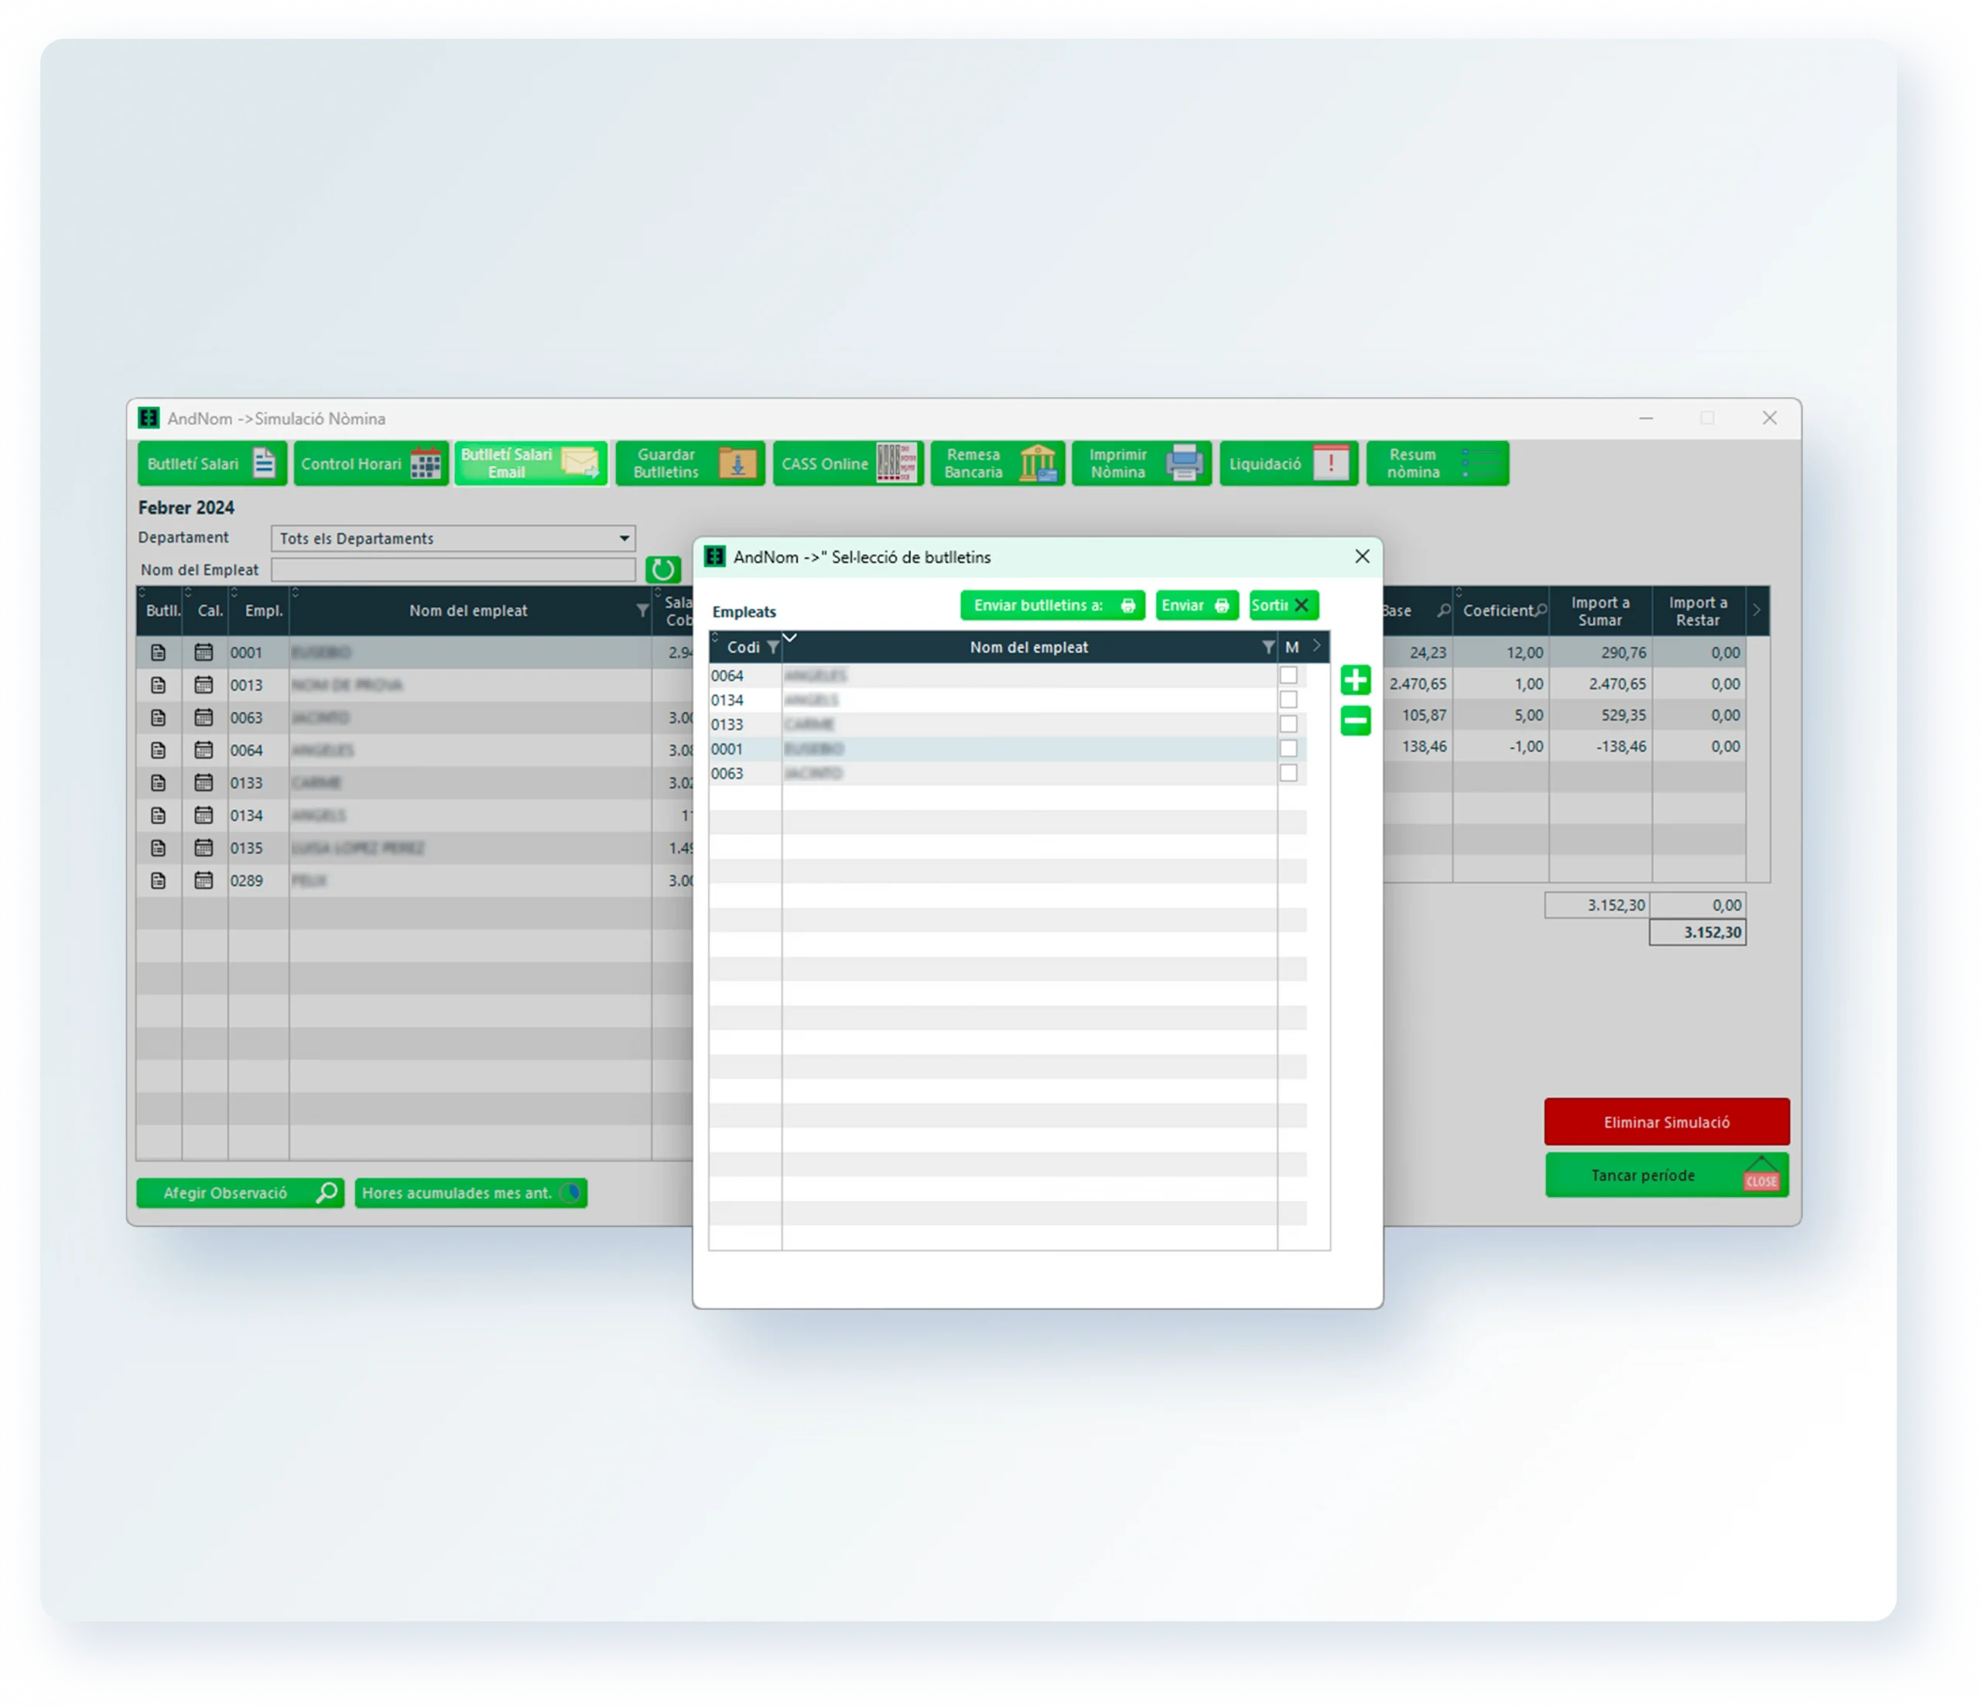Tick checkbox for employee 0133 in dialog
Screen dimensions: 1981x1707
tap(1288, 724)
